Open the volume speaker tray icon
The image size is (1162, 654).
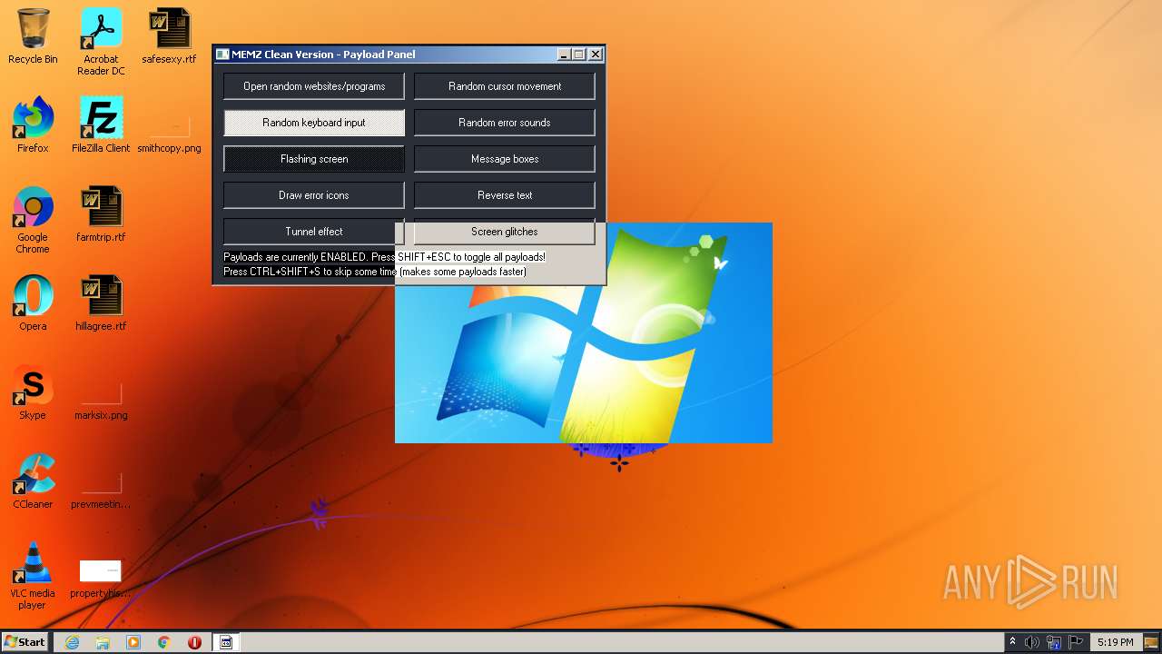(x=1032, y=642)
